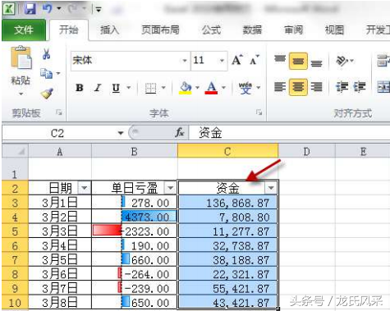The width and height of the screenshot is (390, 311).
Task: Open the 资金 filter dropdown
Action: click(x=271, y=188)
